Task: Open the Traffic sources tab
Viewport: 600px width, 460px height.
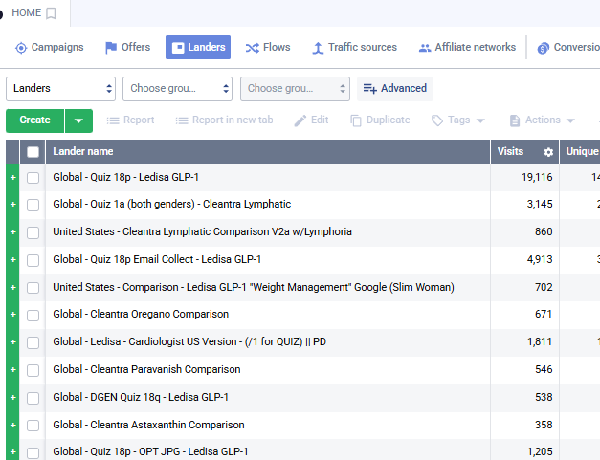Action: pyautogui.click(x=354, y=47)
